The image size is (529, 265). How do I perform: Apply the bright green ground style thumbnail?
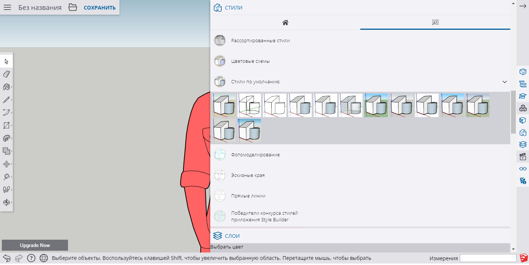coord(376,105)
